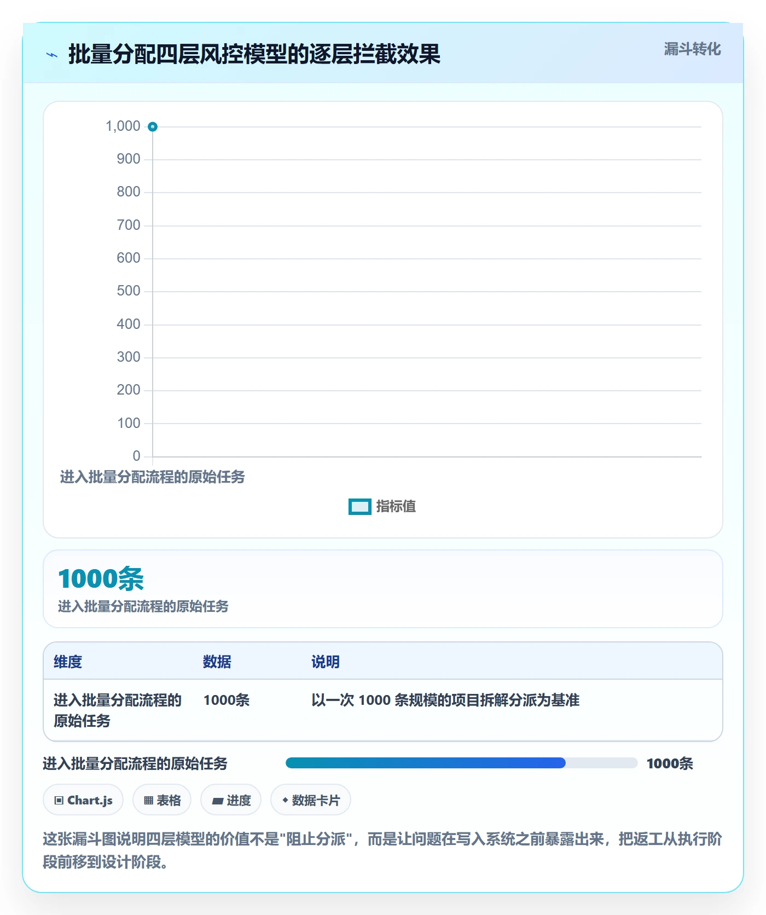Click the 700 y-axis label
The width and height of the screenshot is (766, 915).
pos(129,225)
